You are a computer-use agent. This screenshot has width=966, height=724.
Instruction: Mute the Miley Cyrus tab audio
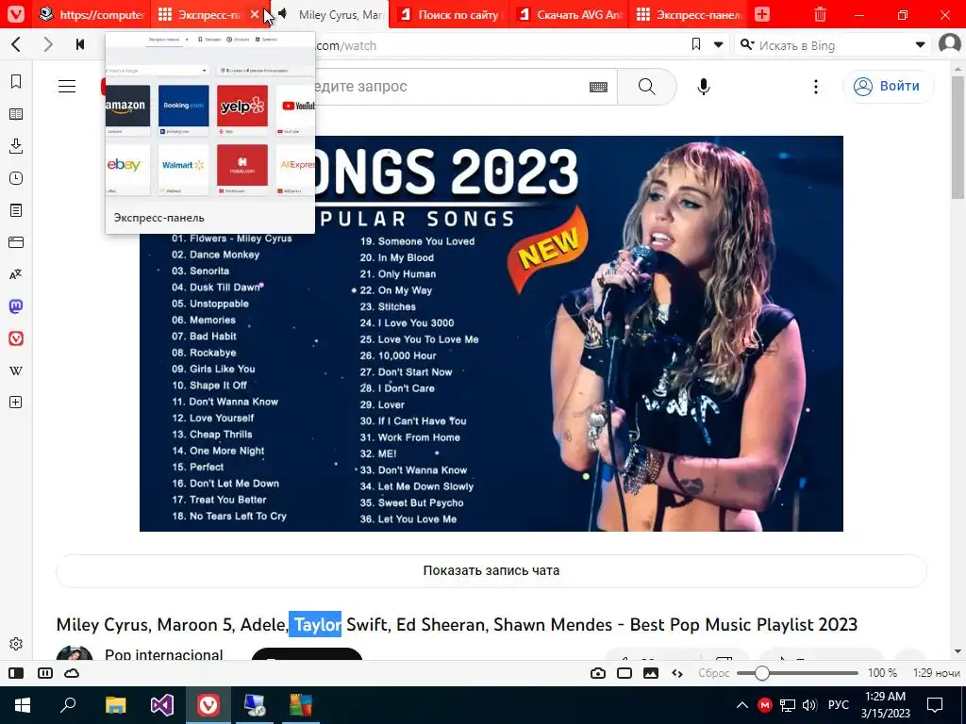pyautogui.click(x=283, y=14)
